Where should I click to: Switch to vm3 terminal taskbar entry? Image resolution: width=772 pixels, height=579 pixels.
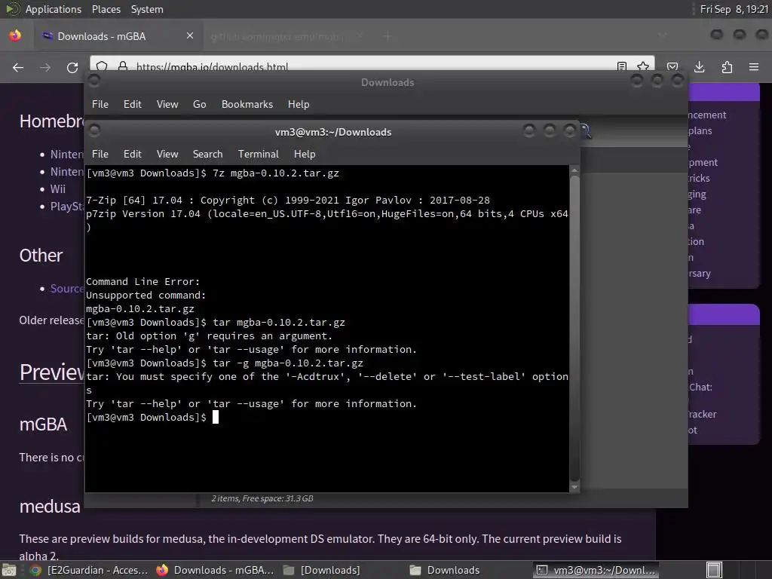(x=596, y=570)
